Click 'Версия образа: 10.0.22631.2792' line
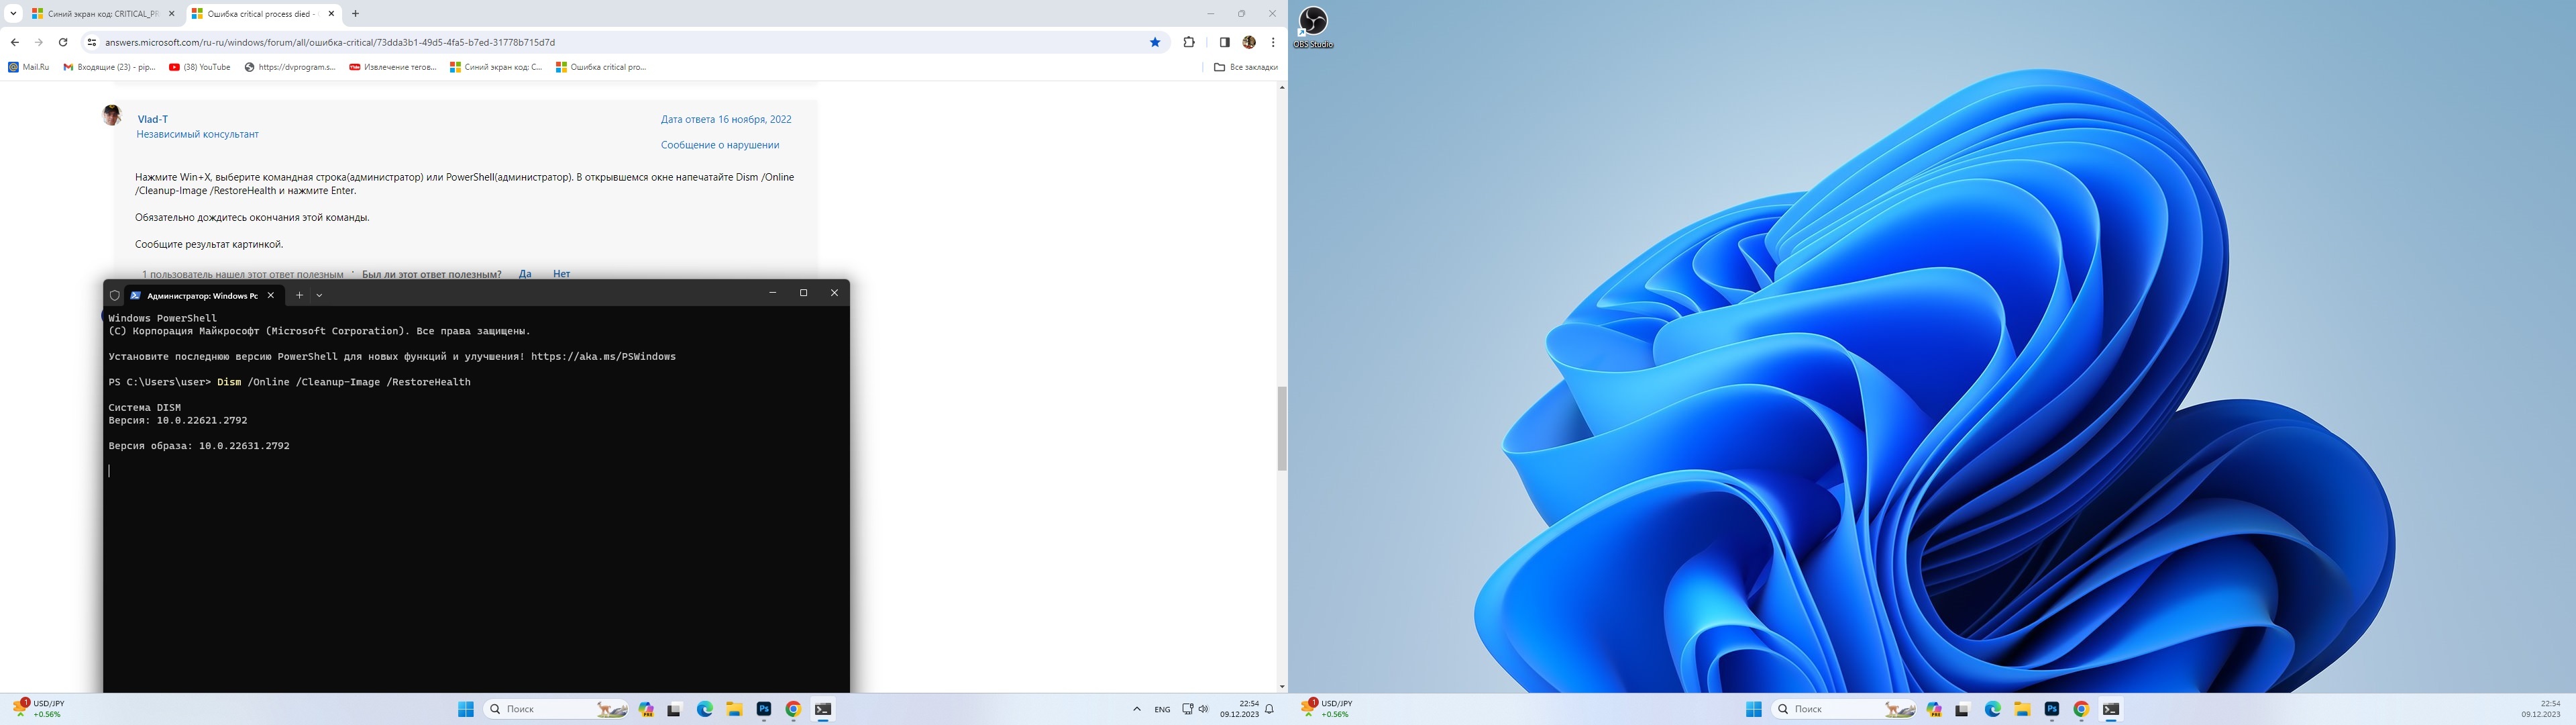2576x725 pixels. pos(199,446)
